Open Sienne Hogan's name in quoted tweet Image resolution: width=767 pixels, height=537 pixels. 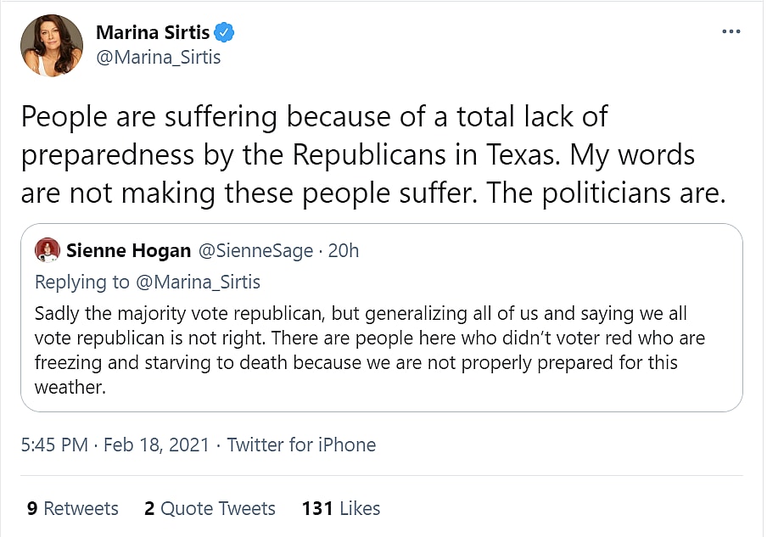point(126,250)
